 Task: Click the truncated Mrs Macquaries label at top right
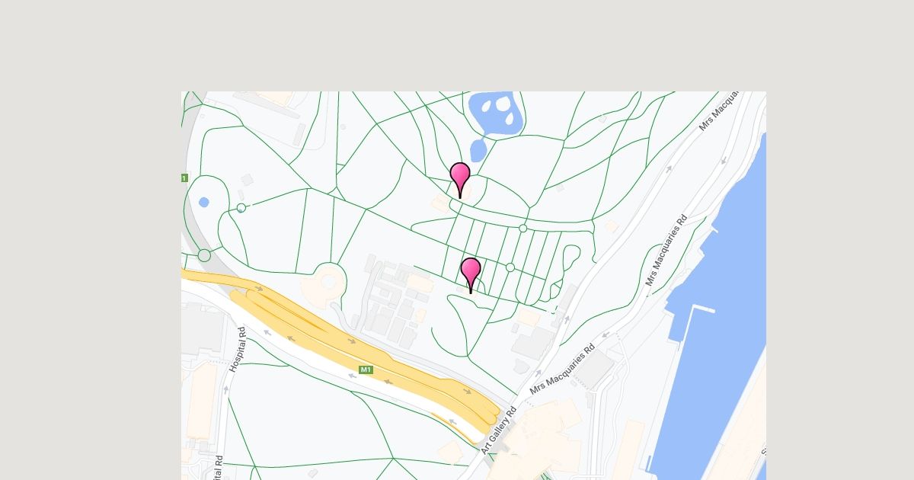[x=721, y=111]
